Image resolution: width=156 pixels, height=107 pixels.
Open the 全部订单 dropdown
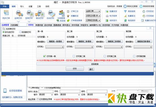tap(93, 11)
